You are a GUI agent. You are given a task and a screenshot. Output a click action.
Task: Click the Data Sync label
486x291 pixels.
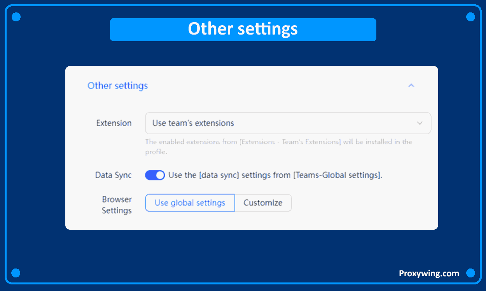[x=113, y=175]
